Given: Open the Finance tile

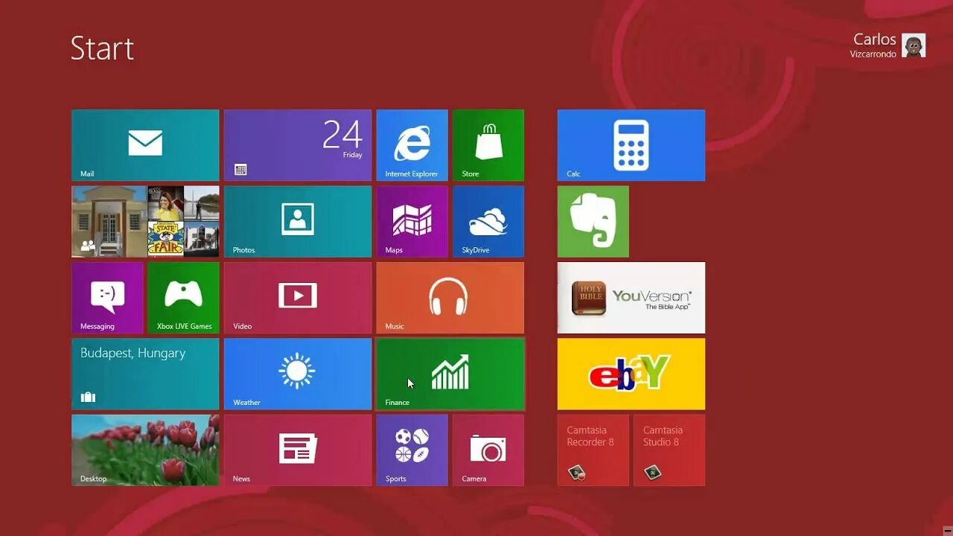Looking at the screenshot, I should click(450, 374).
